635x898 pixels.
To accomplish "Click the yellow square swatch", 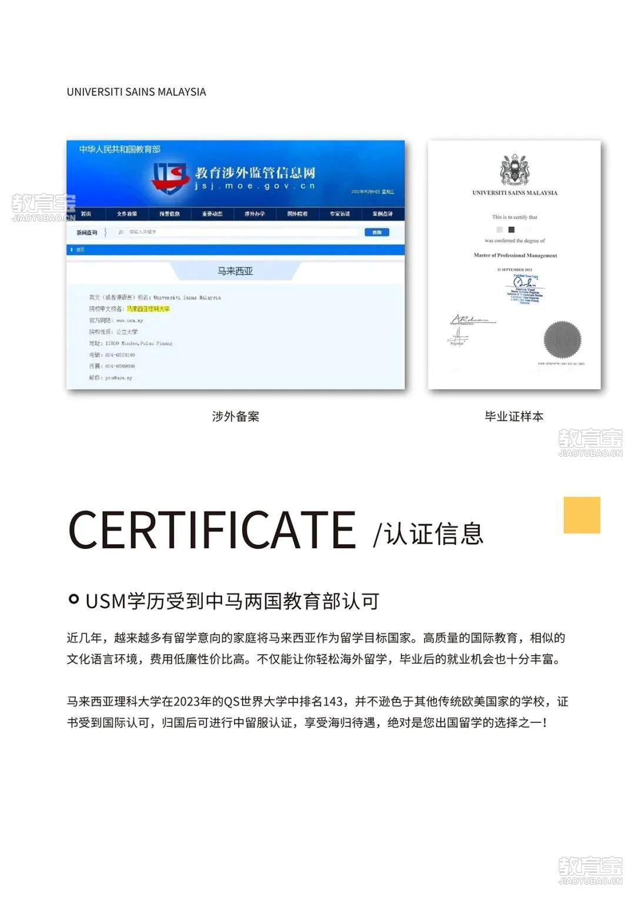I will coord(581,515).
